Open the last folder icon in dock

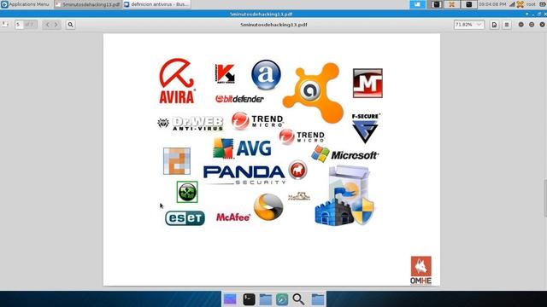click(318, 299)
